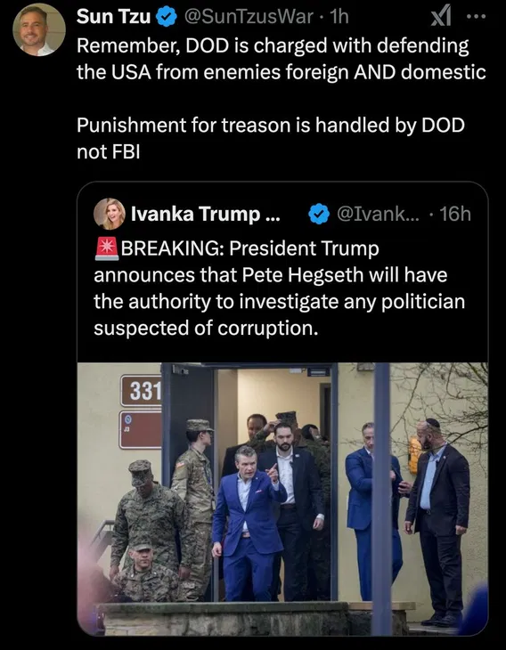Image resolution: width=506 pixels, height=650 pixels.
Task: Click the red siren emoji before BREAKING
Action: pyautogui.click(x=107, y=249)
